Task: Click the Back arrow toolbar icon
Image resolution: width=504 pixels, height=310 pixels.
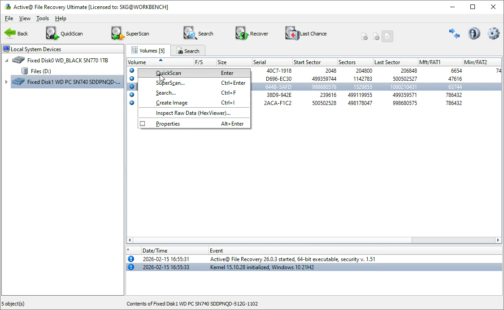Action: [11, 34]
